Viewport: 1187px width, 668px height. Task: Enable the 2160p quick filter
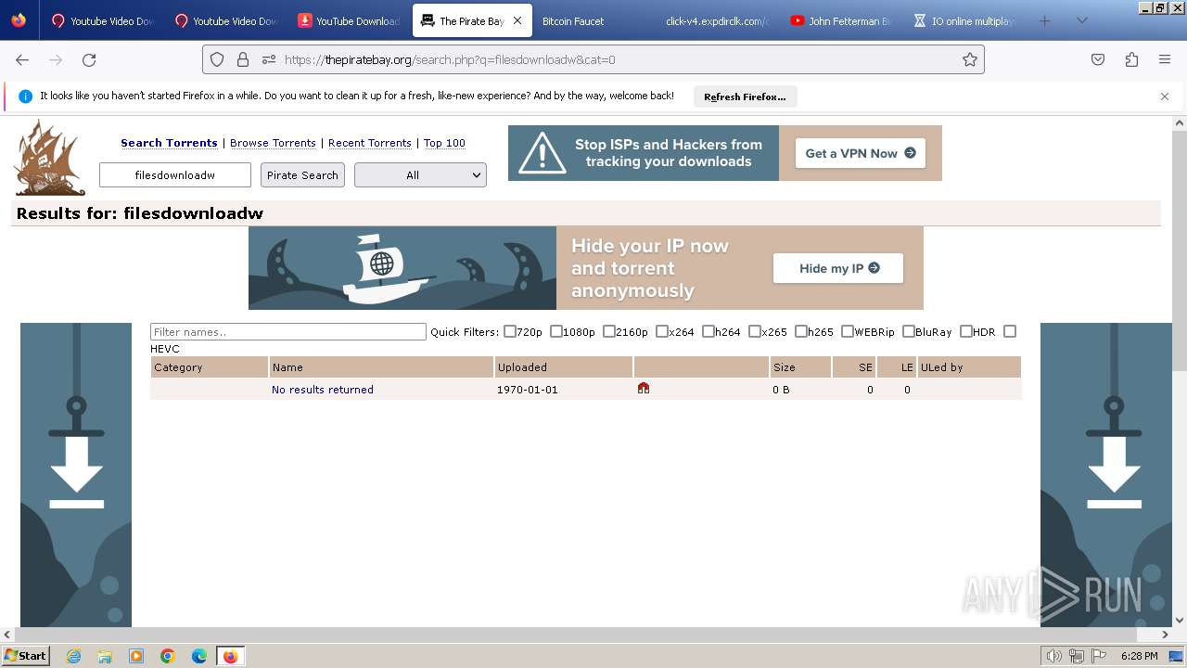(609, 331)
